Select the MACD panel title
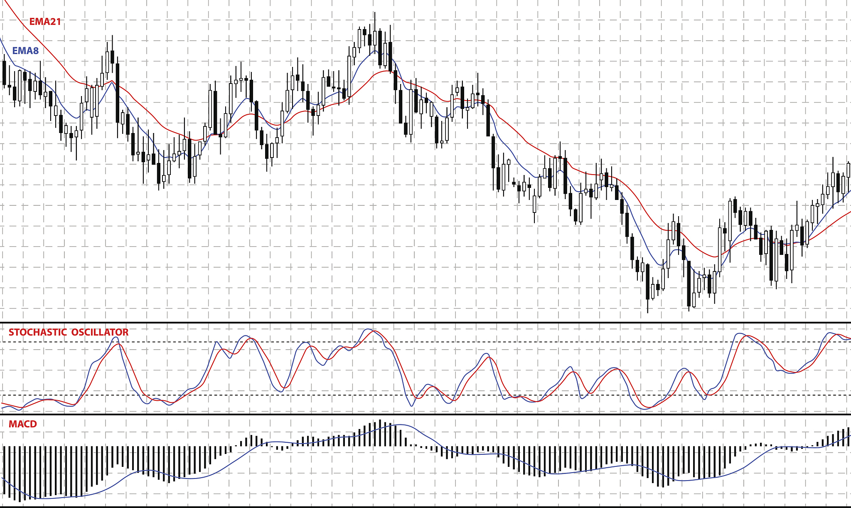 point(23,424)
